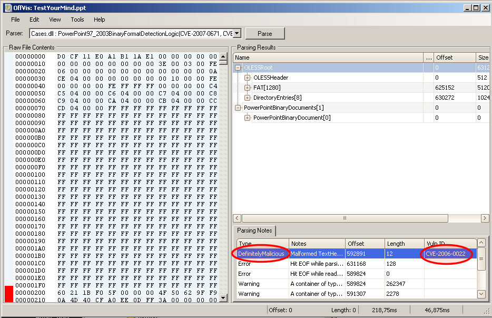The width and height of the screenshot is (492, 318).
Task: Collapse the OLESSRoot tree node
Action: point(238,68)
